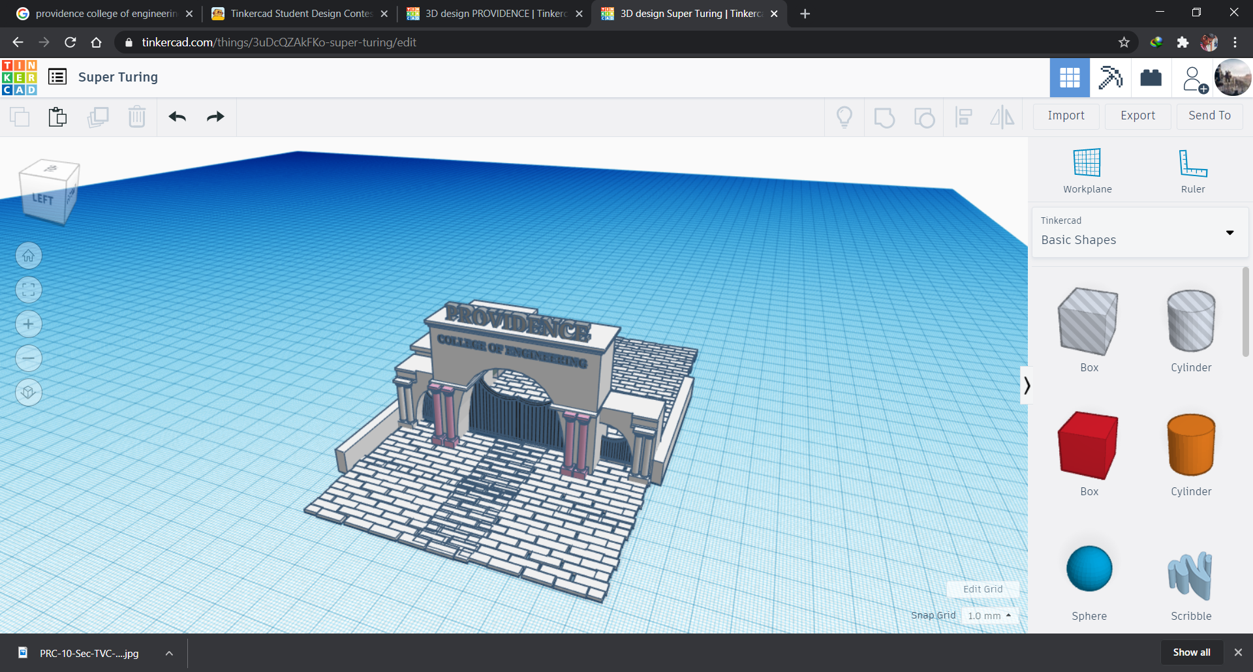1253x672 pixels.
Task: Click the Send To button
Action: coord(1210,115)
